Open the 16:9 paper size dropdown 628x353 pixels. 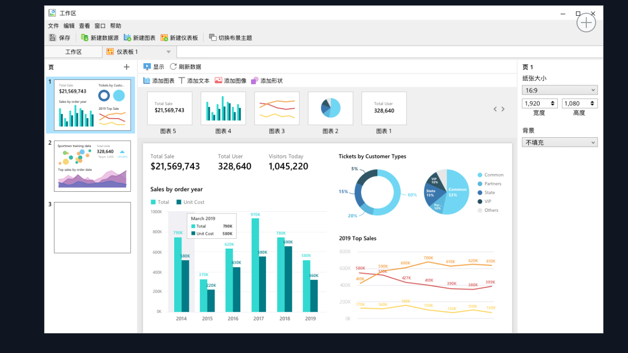[560, 90]
